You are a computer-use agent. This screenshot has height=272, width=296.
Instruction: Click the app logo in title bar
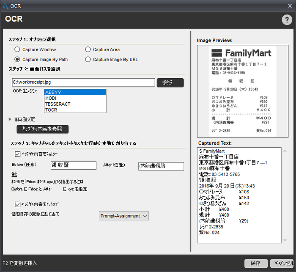coord(5,5)
